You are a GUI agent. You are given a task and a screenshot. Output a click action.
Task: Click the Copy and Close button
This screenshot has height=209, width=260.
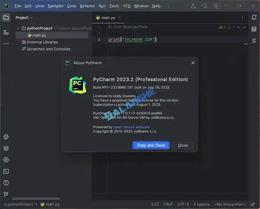(x=151, y=145)
